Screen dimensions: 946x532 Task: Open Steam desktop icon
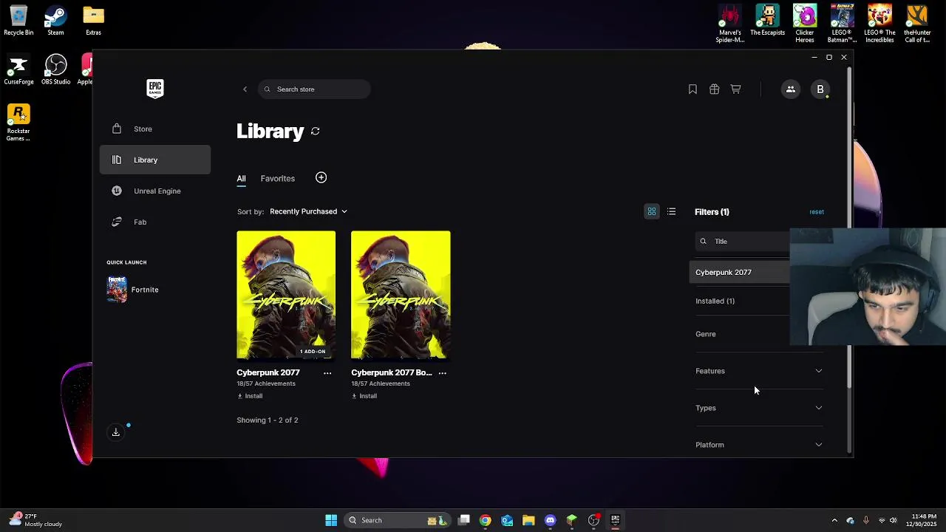pos(55,21)
